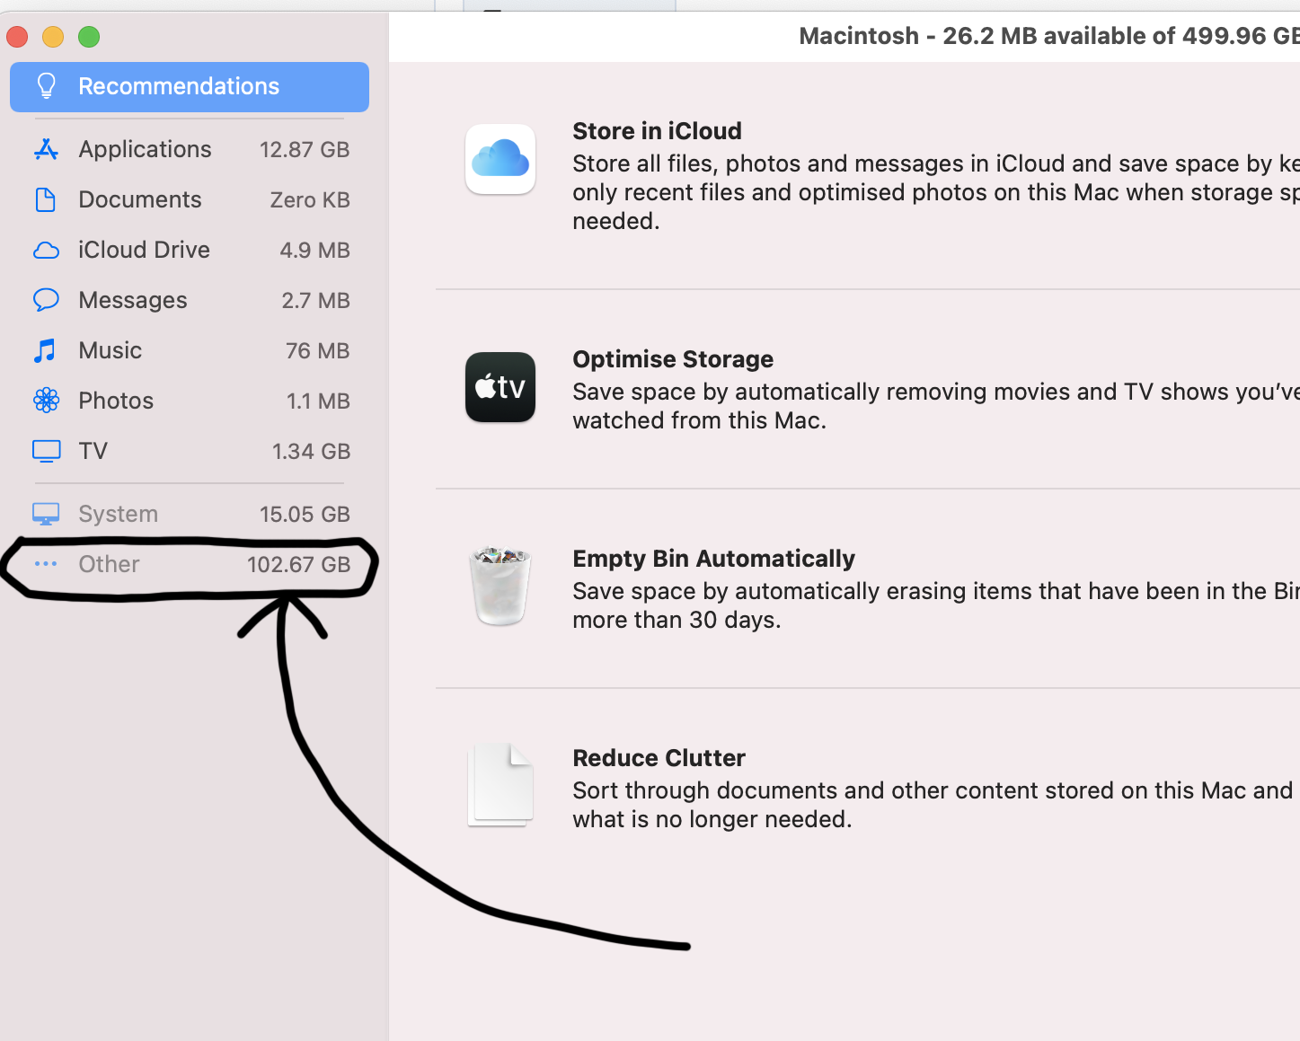
Task: Click the Store in iCloud heading
Action: coord(658,131)
